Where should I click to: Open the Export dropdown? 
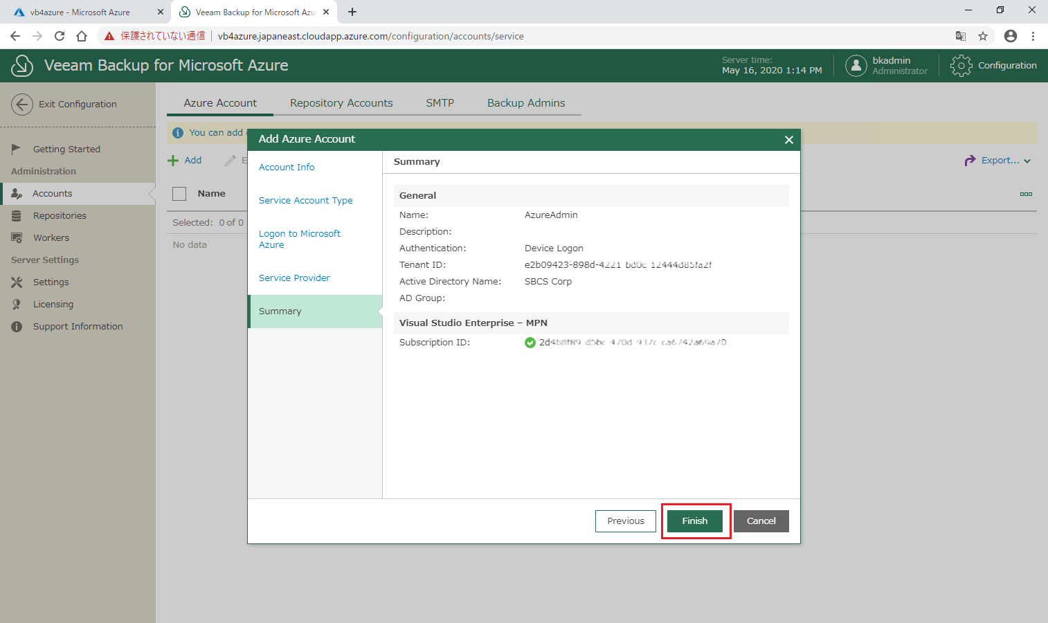coord(998,161)
